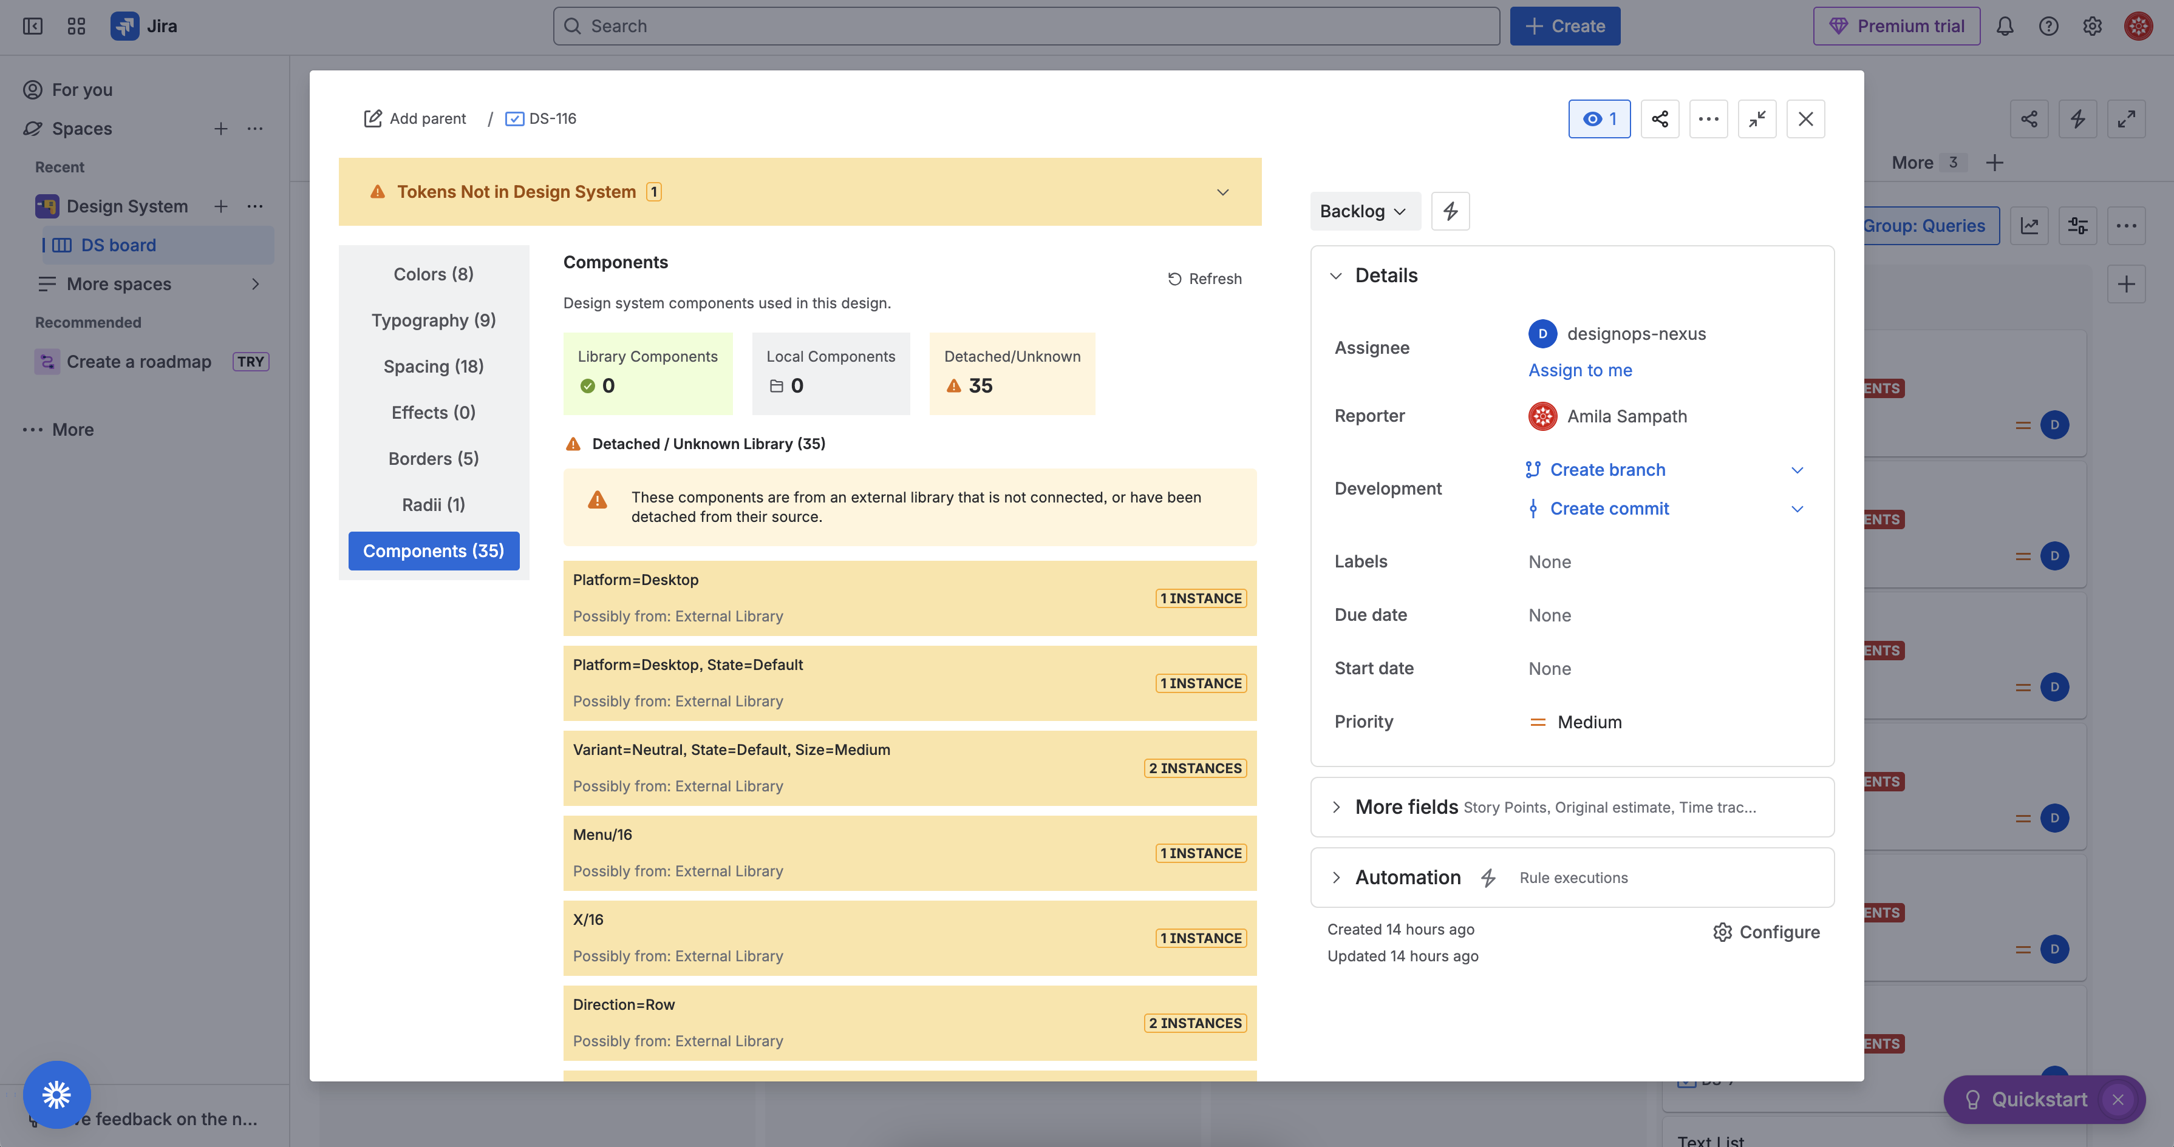This screenshot has height=1147, width=2174.
Task: Click the lightning automation icon beside Backlog
Action: (x=1450, y=211)
